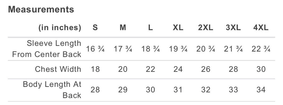Click the Measurements heading
The height and width of the screenshot is (105, 283).
pyautogui.click(x=41, y=9)
